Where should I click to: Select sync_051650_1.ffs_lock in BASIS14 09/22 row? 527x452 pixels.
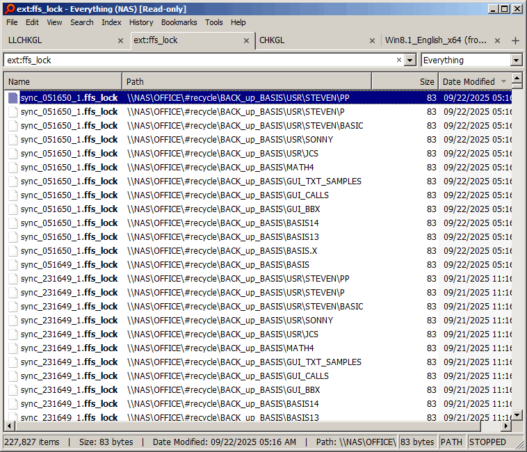coord(69,223)
